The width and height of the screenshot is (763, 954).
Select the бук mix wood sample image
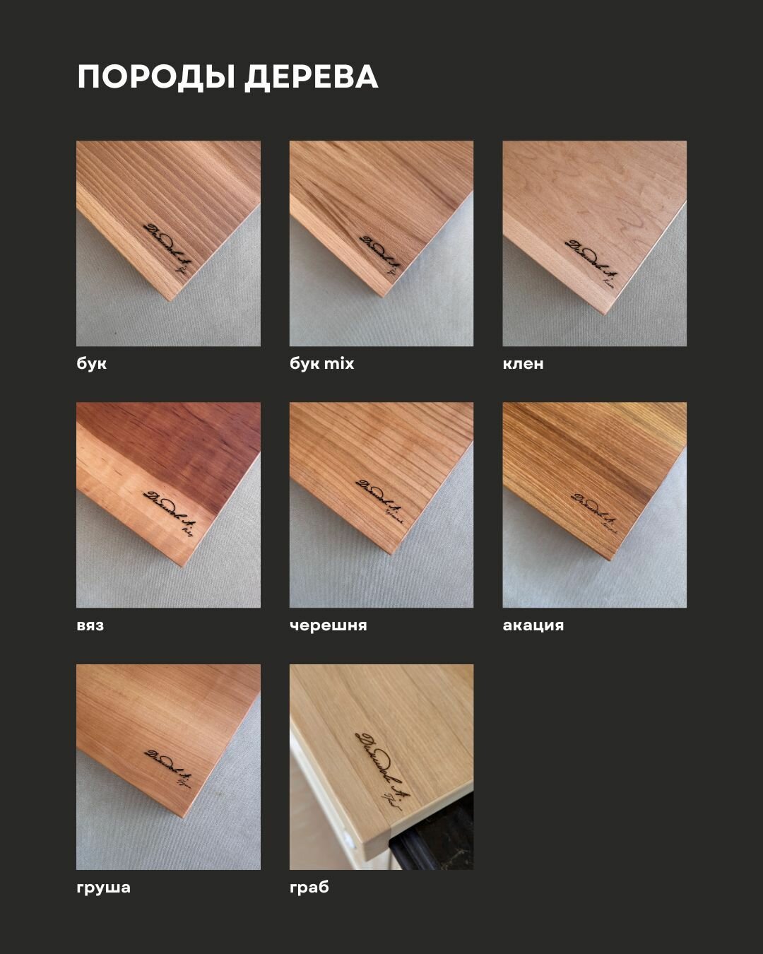point(381,243)
